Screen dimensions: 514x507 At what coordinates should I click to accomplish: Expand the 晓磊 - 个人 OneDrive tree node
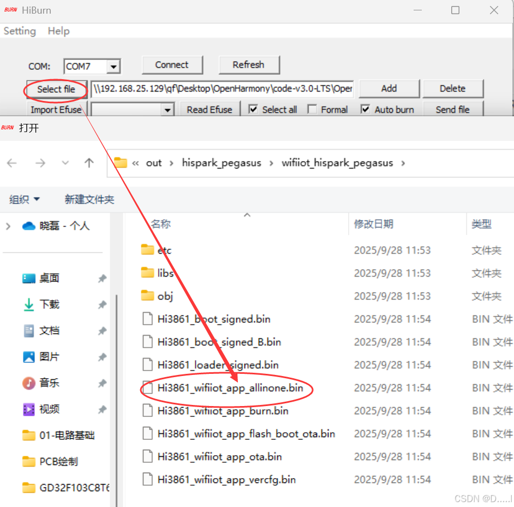8,226
